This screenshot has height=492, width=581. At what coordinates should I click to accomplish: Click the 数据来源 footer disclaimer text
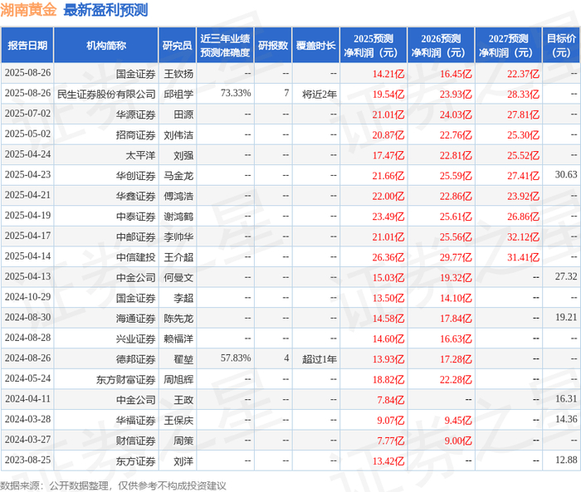point(113,485)
